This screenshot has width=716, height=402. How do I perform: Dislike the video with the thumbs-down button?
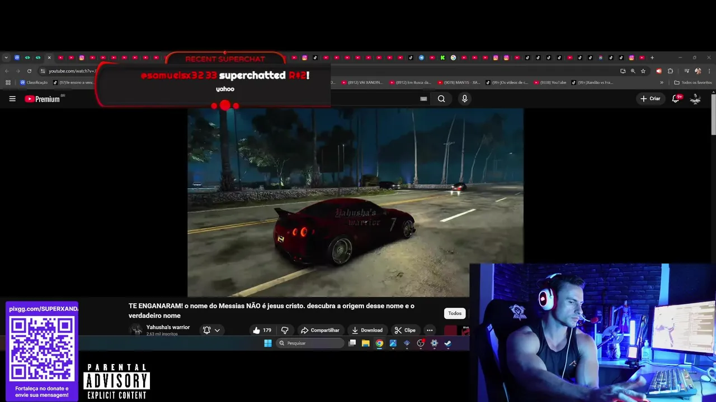[285, 330]
